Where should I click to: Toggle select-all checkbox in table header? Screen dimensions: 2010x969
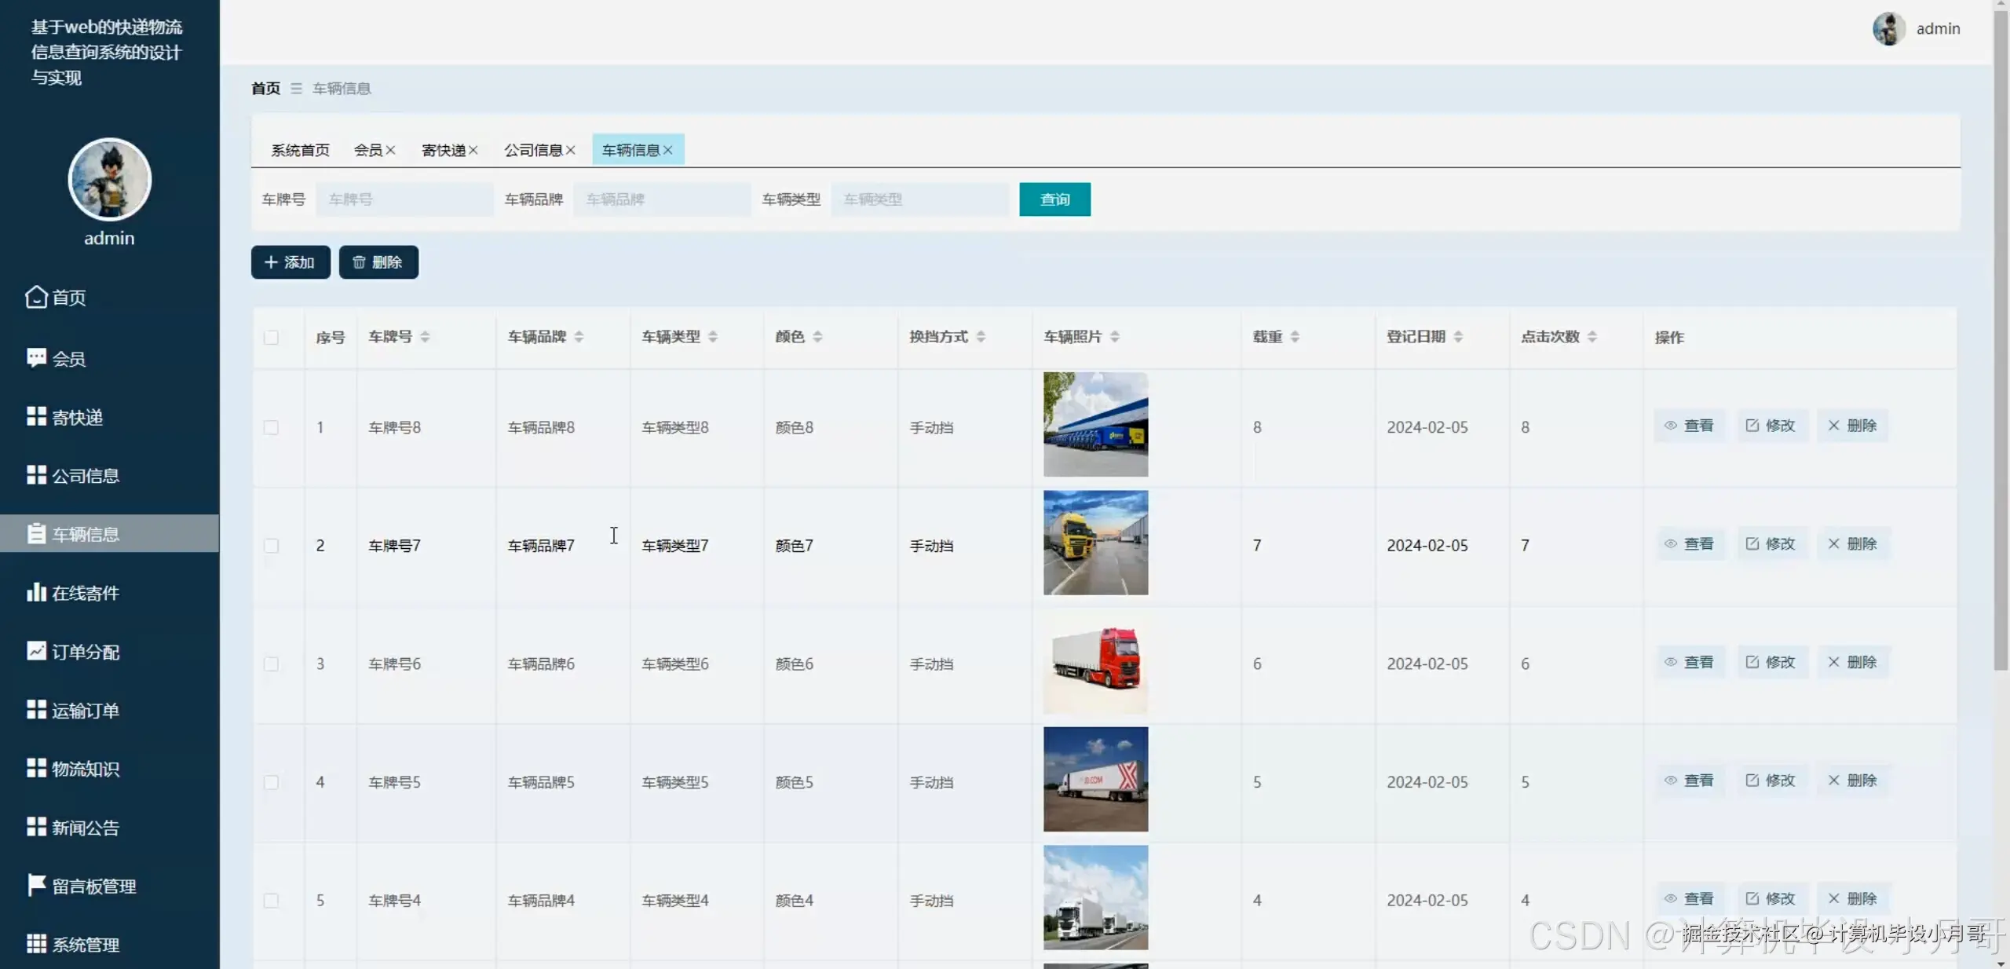(x=271, y=338)
